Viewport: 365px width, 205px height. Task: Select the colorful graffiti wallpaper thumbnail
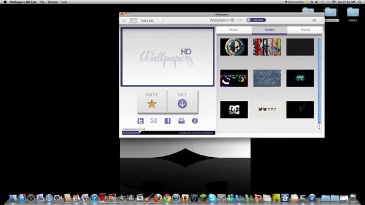pyautogui.click(x=267, y=47)
